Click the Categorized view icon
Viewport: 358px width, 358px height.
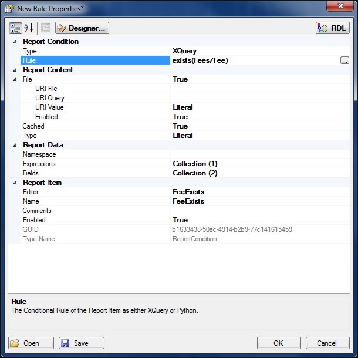pos(16,28)
